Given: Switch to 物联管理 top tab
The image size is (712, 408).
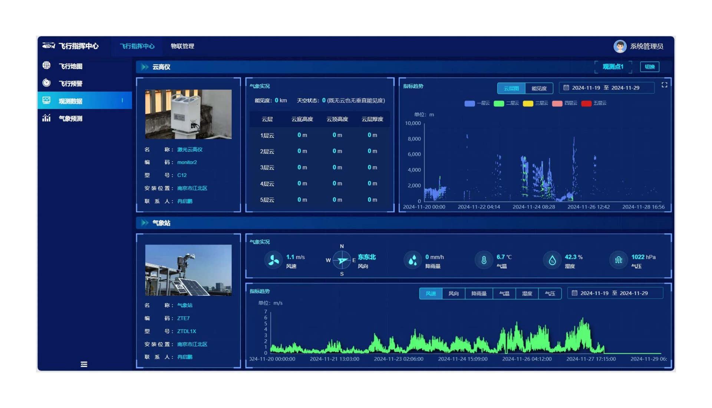Looking at the screenshot, I should click(182, 46).
